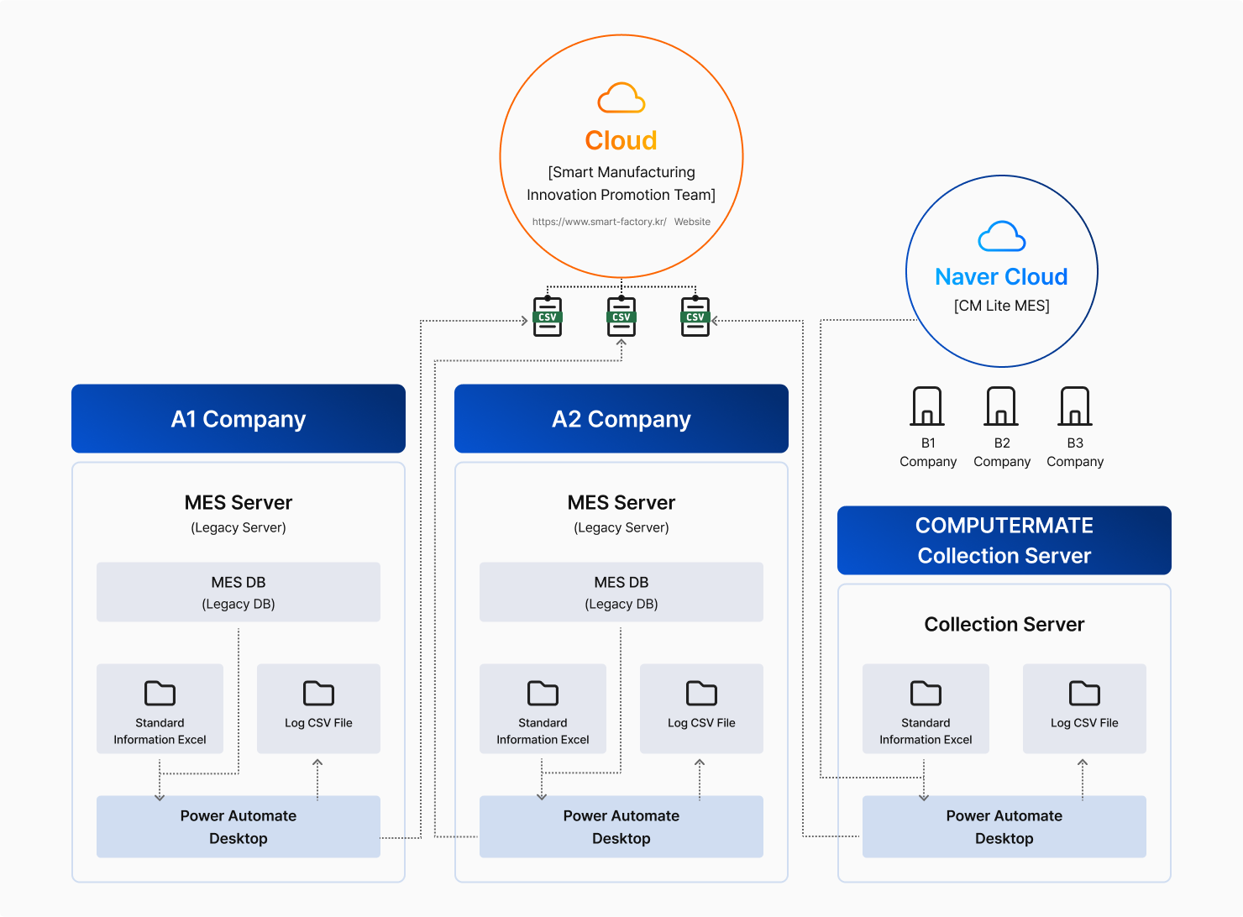1243x917 pixels.
Task: Click 'MES Server' heading under A2 Company
Action: pos(621,502)
